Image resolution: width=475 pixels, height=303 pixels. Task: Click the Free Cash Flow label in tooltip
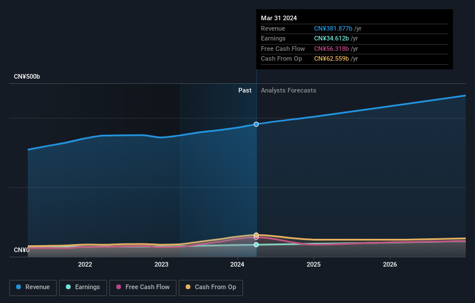[x=283, y=49]
